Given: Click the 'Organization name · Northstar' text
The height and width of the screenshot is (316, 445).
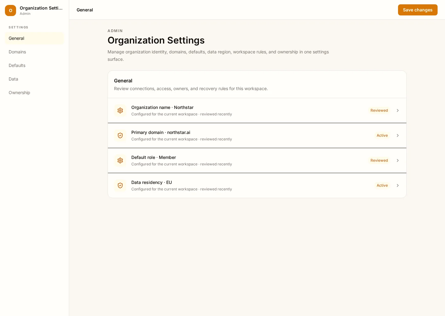Looking at the screenshot, I should pyautogui.click(x=162, y=107).
